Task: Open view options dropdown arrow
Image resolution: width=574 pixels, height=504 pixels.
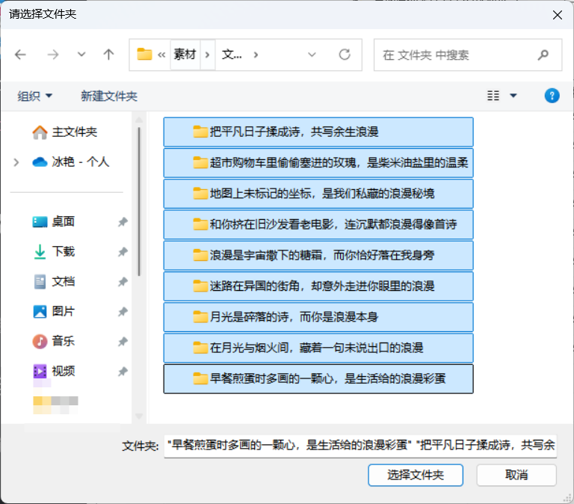Action: 513,96
